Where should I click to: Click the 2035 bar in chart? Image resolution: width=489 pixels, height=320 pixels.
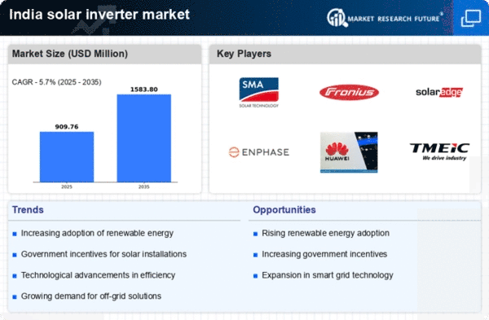pyautogui.click(x=144, y=138)
